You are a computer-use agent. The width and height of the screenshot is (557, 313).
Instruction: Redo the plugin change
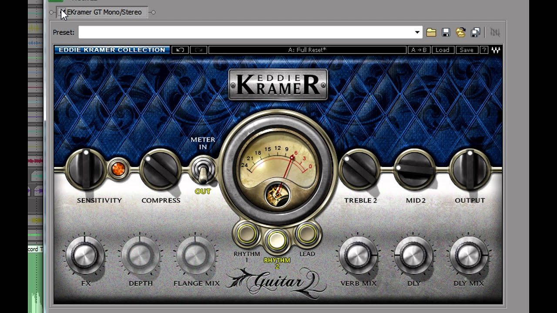click(198, 50)
